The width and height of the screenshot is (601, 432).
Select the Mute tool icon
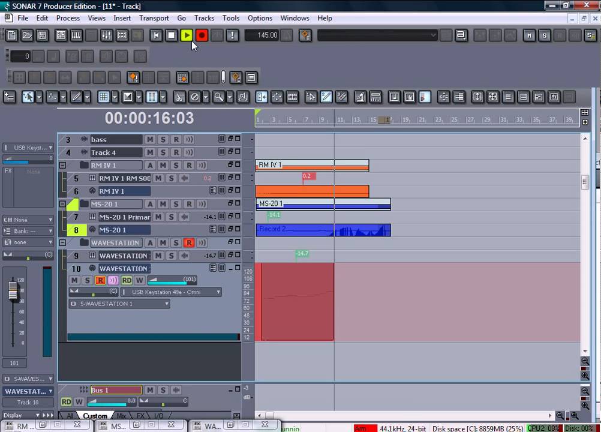(x=195, y=97)
